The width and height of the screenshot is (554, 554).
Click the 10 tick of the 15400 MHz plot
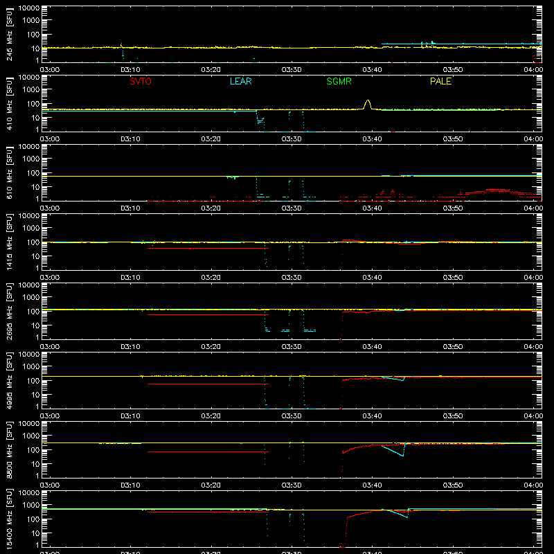tap(35, 533)
